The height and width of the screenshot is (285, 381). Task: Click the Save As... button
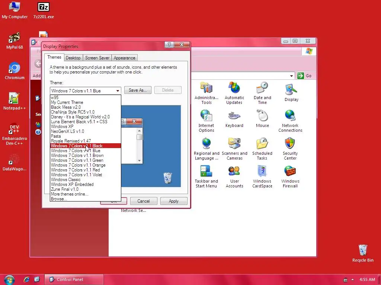(138, 90)
